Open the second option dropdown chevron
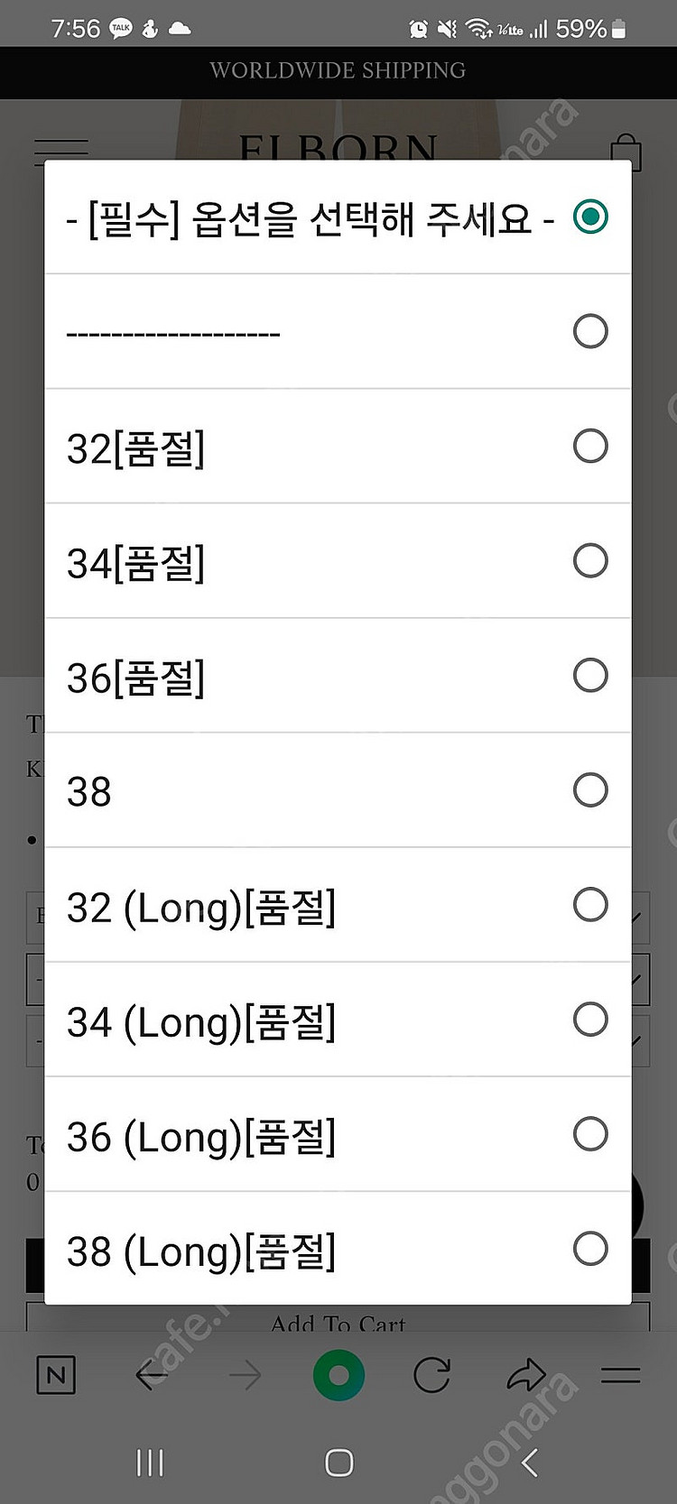677x1504 pixels. (x=637, y=979)
